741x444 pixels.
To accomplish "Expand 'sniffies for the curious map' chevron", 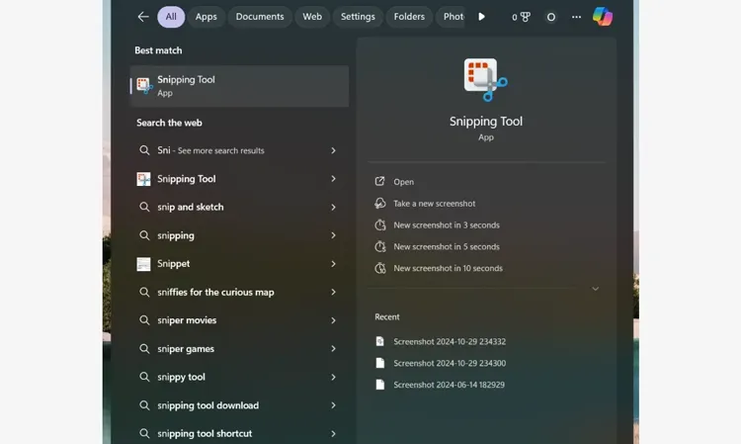I will click(333, 293).
